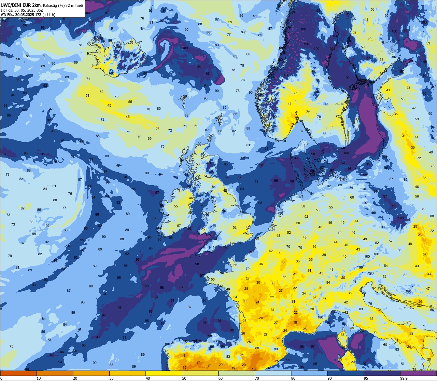This screenshot has width=437, height=381.
Task: Click the '50' label under the legend
Action: tap(184, 378)
